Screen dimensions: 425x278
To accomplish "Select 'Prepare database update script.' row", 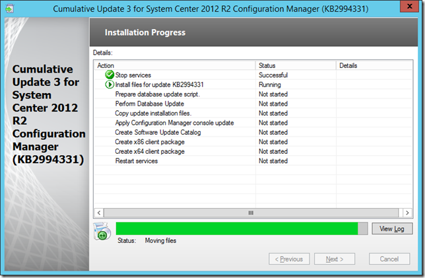I will [x=253, y=94].
